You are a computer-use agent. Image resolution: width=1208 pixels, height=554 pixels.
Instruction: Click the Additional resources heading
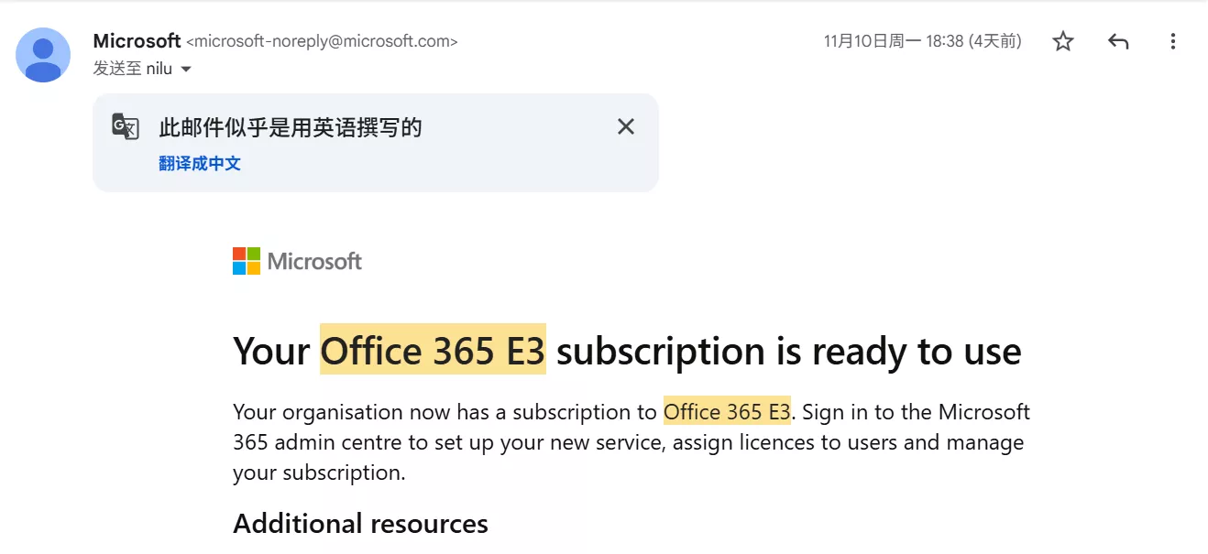(360, 524)
